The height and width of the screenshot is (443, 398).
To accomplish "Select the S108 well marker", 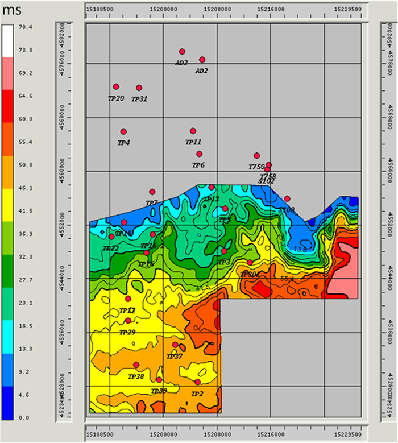I will tap(287, 198).
